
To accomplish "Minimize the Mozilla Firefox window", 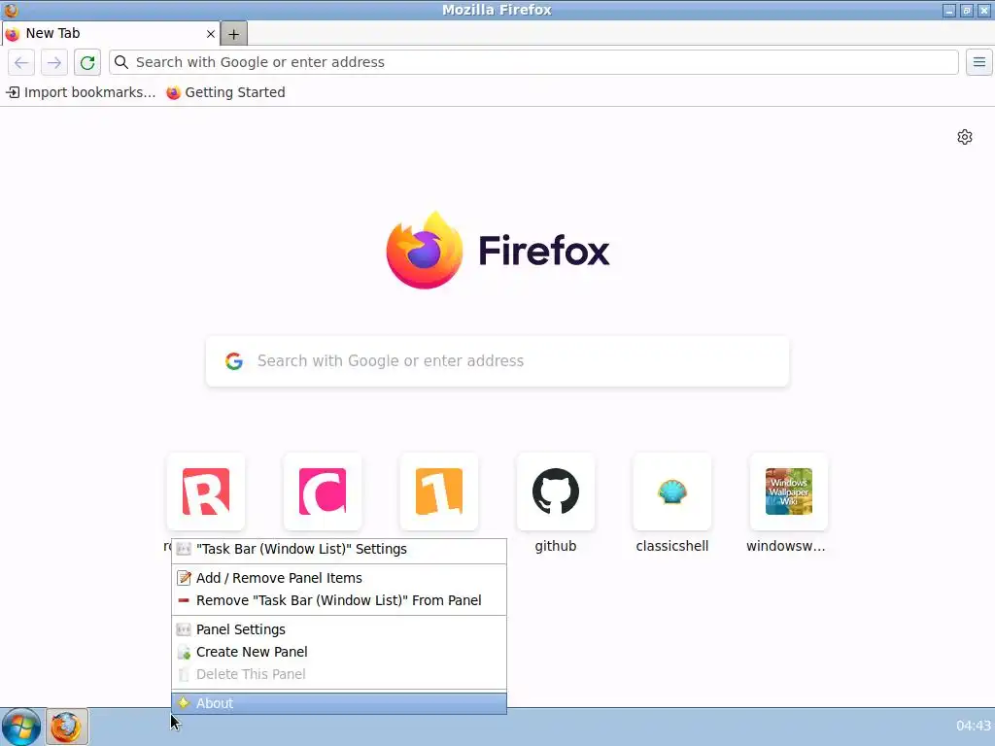I will coord(949,10).
